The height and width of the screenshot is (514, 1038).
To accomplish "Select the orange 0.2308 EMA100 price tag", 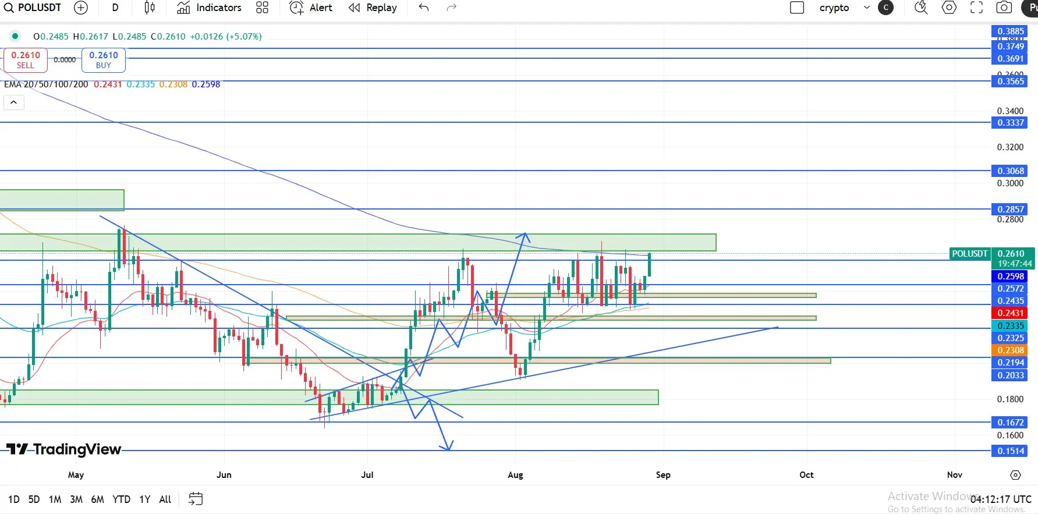I will click(1010, 350).
